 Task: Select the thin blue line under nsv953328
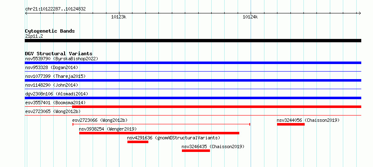pos(193,71)
